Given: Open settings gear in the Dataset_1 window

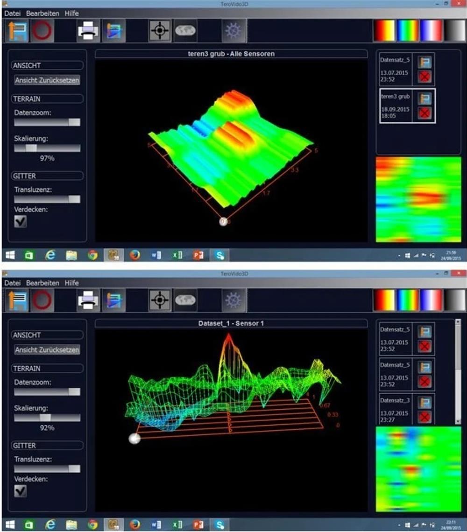Looking at the screenshot, I should 233,300.
